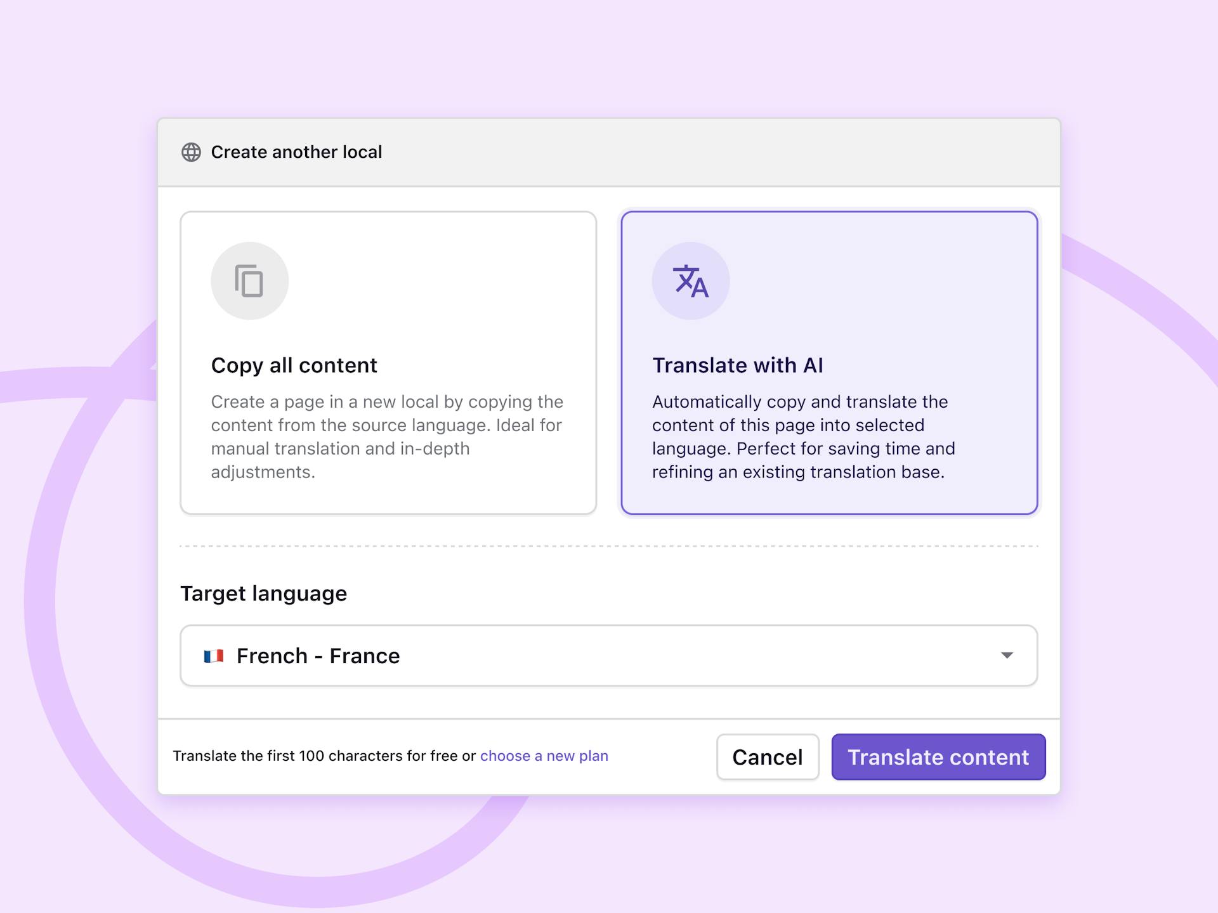Viewport: 1218px width, 913px height.
Task: Click the "Target language" field label
Action: pyautogui.click(x=263, y=593)
